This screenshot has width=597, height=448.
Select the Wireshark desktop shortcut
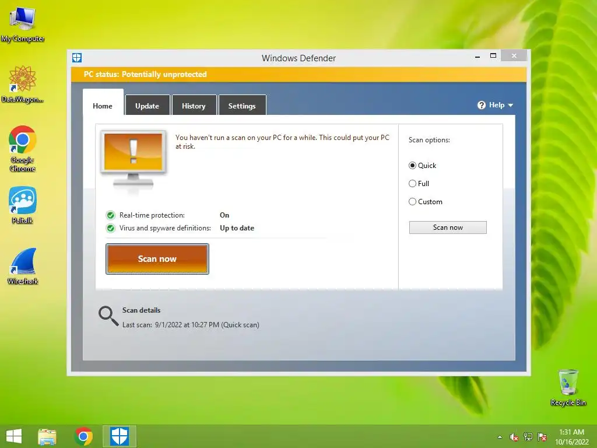point(23,266)
